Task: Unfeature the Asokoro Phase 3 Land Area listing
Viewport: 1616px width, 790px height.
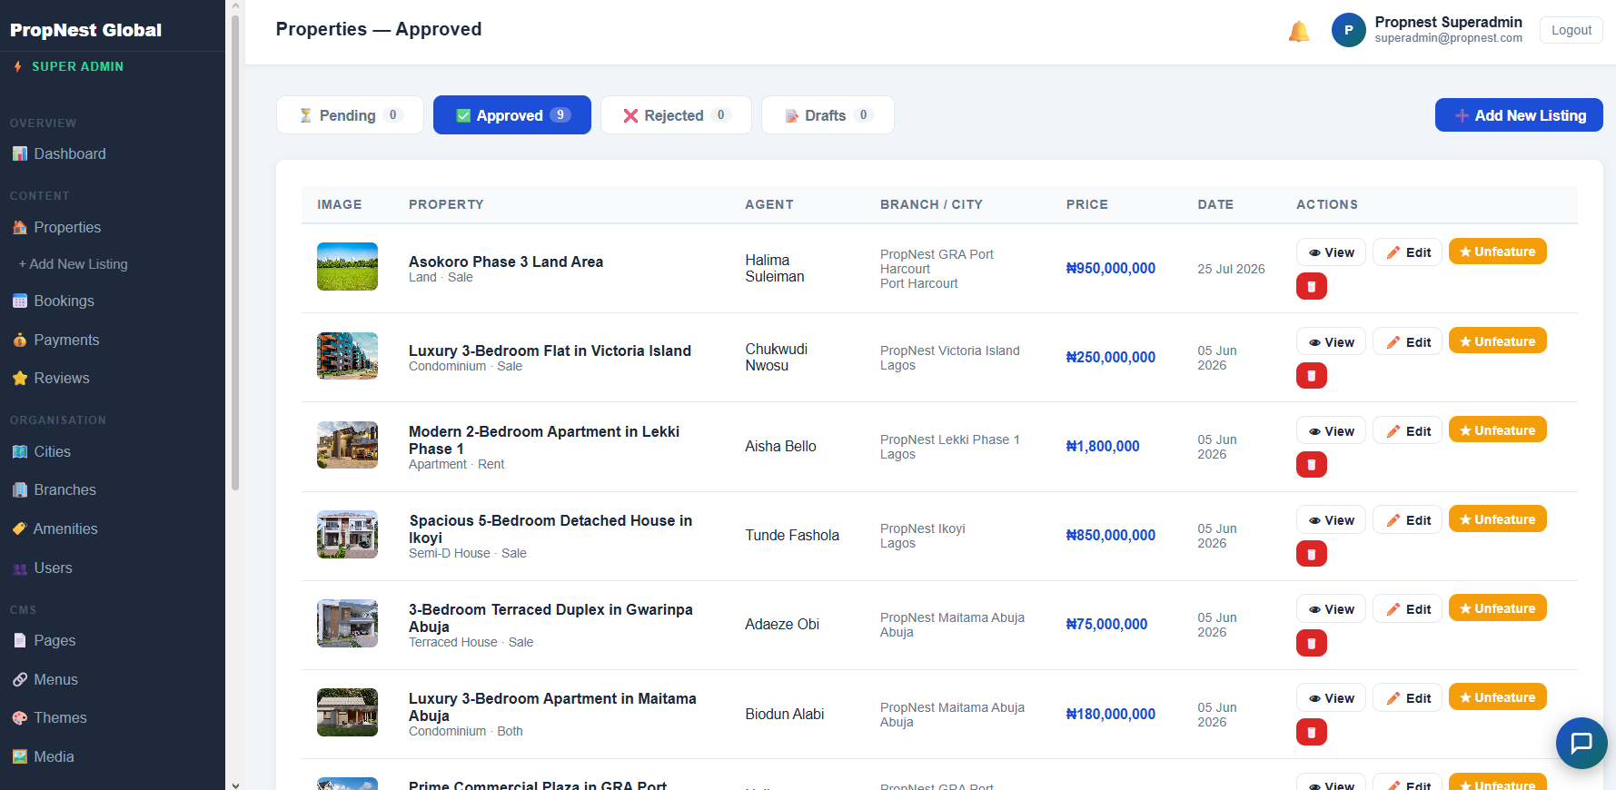Action: click(1497, 252)
